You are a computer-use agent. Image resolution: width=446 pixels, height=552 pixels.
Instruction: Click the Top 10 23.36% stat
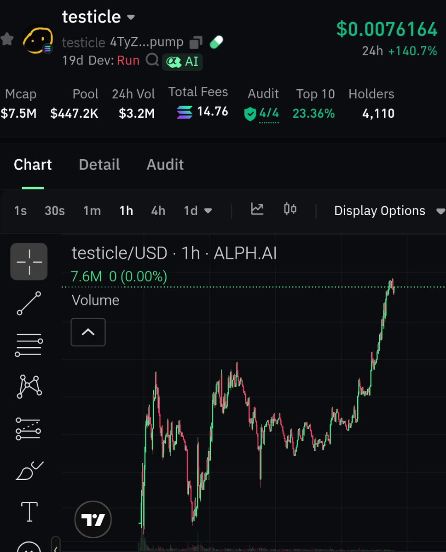pyautogui.click(x=314, y=103)
